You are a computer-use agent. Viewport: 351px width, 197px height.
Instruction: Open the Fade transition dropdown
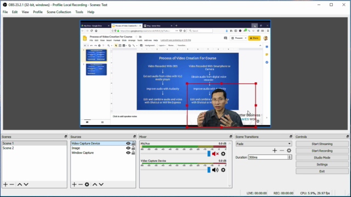[263, 144]
